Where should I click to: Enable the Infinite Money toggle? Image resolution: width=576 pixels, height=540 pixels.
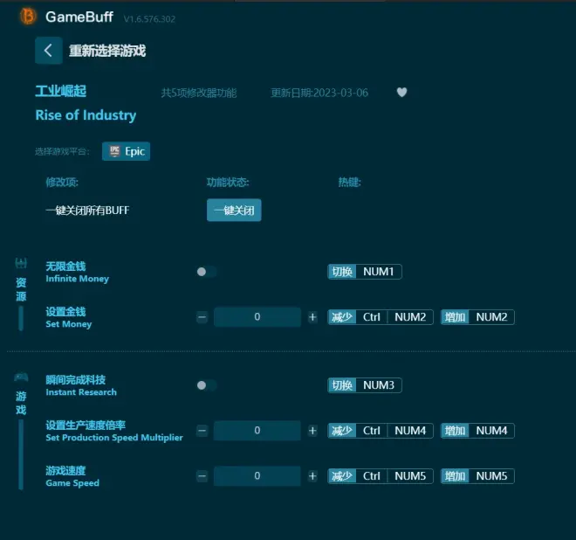point(206,272)
